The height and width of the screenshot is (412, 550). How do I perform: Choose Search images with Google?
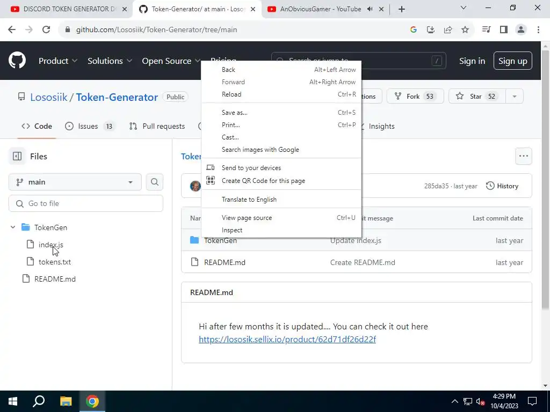(x=281, y=150)
